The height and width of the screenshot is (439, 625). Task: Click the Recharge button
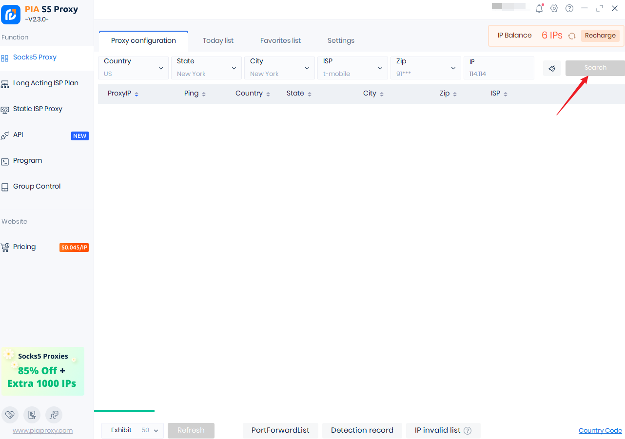coord(600,36)
